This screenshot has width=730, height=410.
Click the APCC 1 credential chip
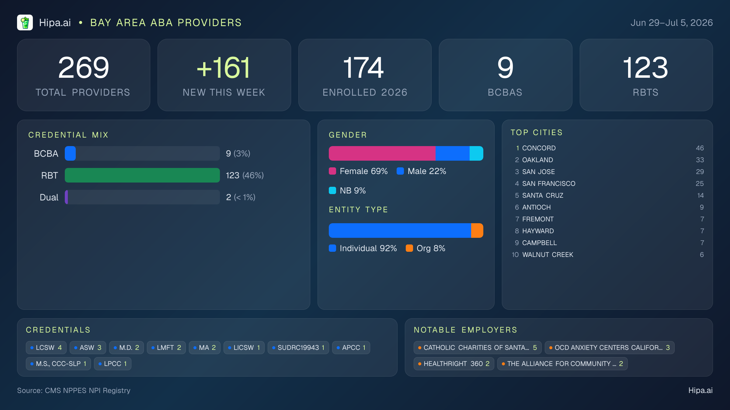click(351, 347)
